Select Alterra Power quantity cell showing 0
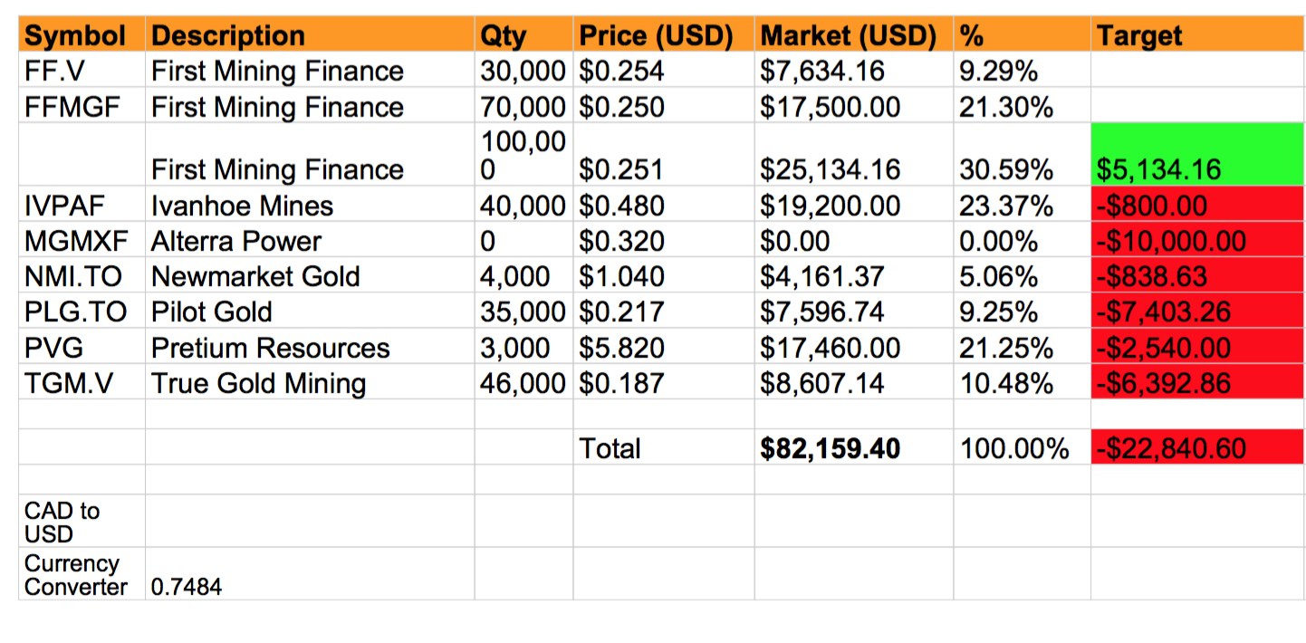The height and width of the screenshot is (643, 1306). coord(489,242)
